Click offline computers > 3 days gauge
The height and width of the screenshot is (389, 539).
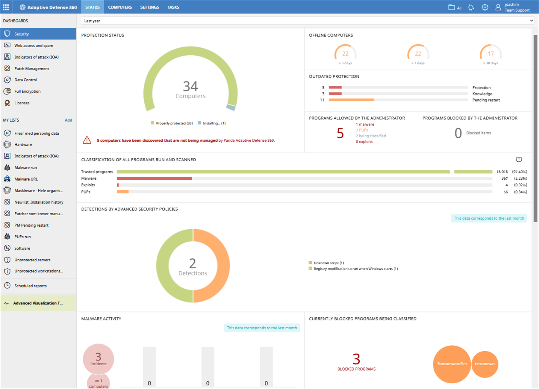pyautogui.click(x=345, y=55)
